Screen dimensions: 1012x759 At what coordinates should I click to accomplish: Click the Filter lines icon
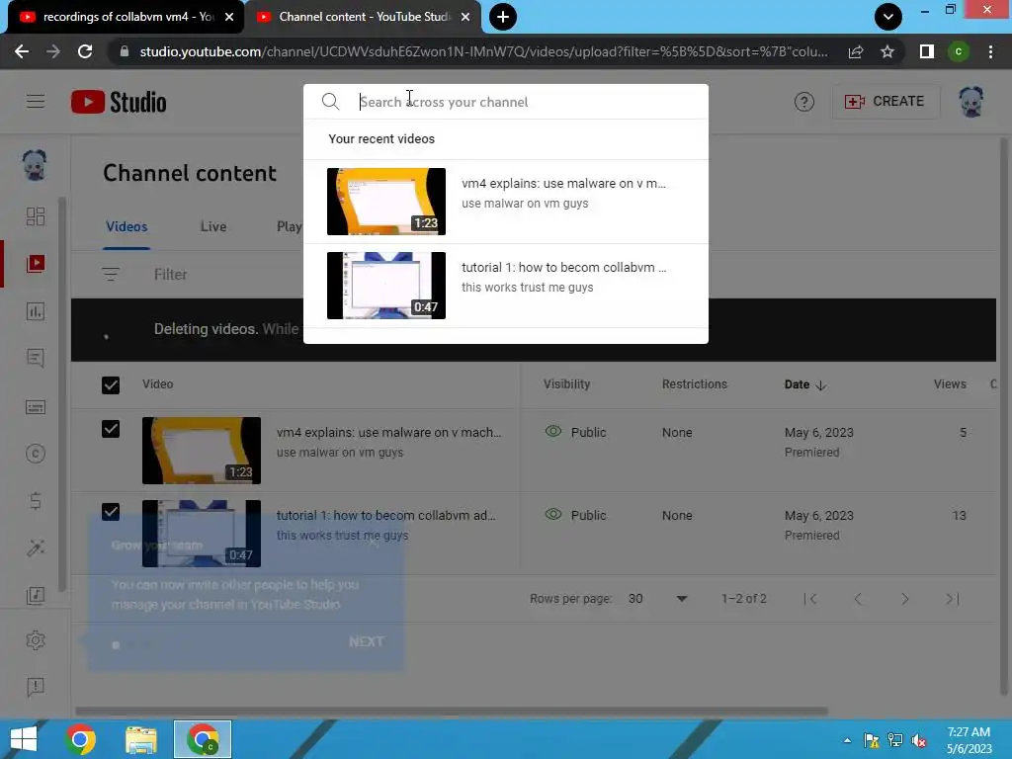pos(111,275)
